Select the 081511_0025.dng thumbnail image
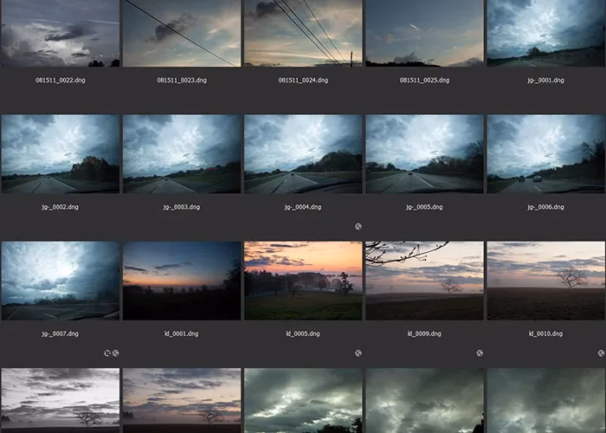The image size is (606, 433). [x=424, y=33]
